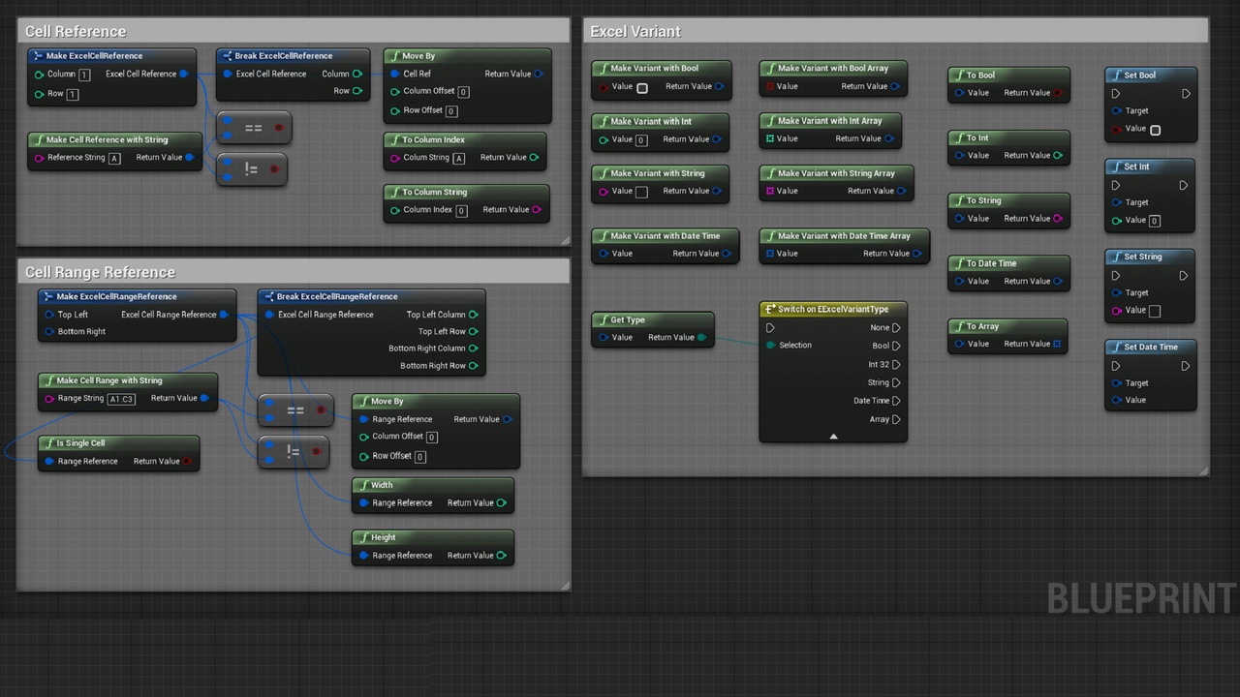1240x697 pixels.
Task: Click the Return Value array pin on To Array
Action: (x=1057, y=344)
